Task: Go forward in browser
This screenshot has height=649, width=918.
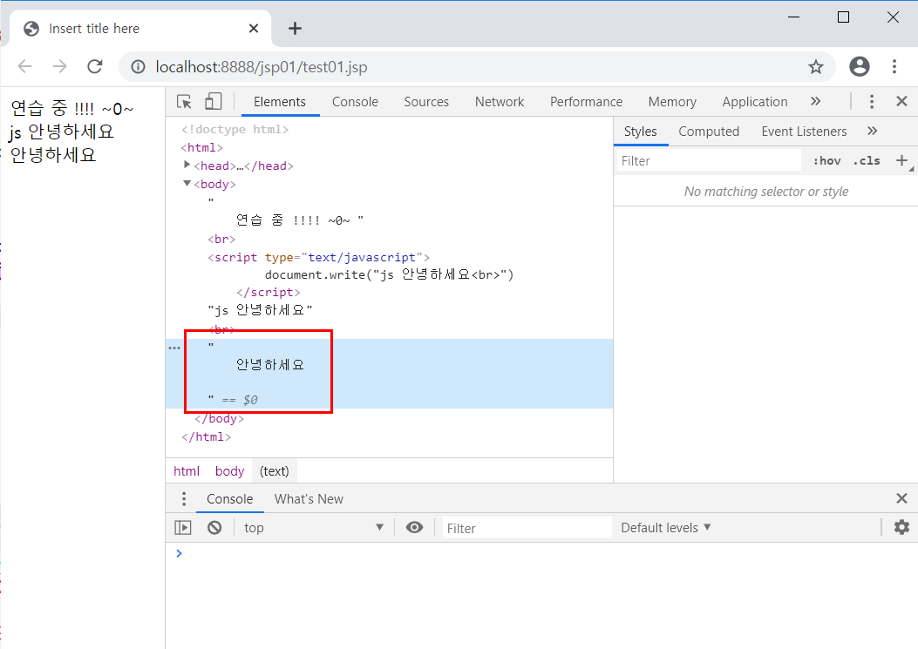Action: 59,67
